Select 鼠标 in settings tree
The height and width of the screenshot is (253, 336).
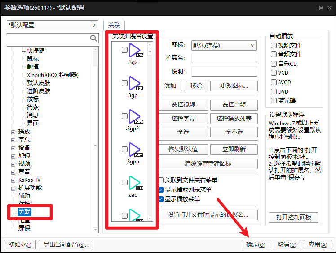pyautogui.click(x=33, y=59)
